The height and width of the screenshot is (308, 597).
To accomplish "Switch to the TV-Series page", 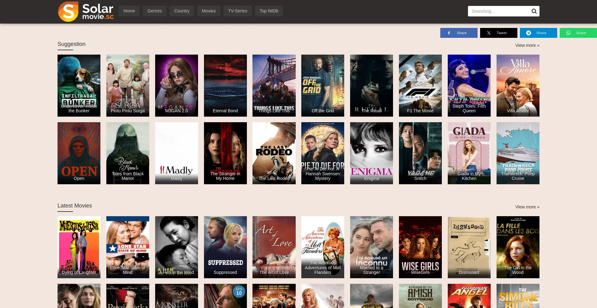I will point(238,11).
